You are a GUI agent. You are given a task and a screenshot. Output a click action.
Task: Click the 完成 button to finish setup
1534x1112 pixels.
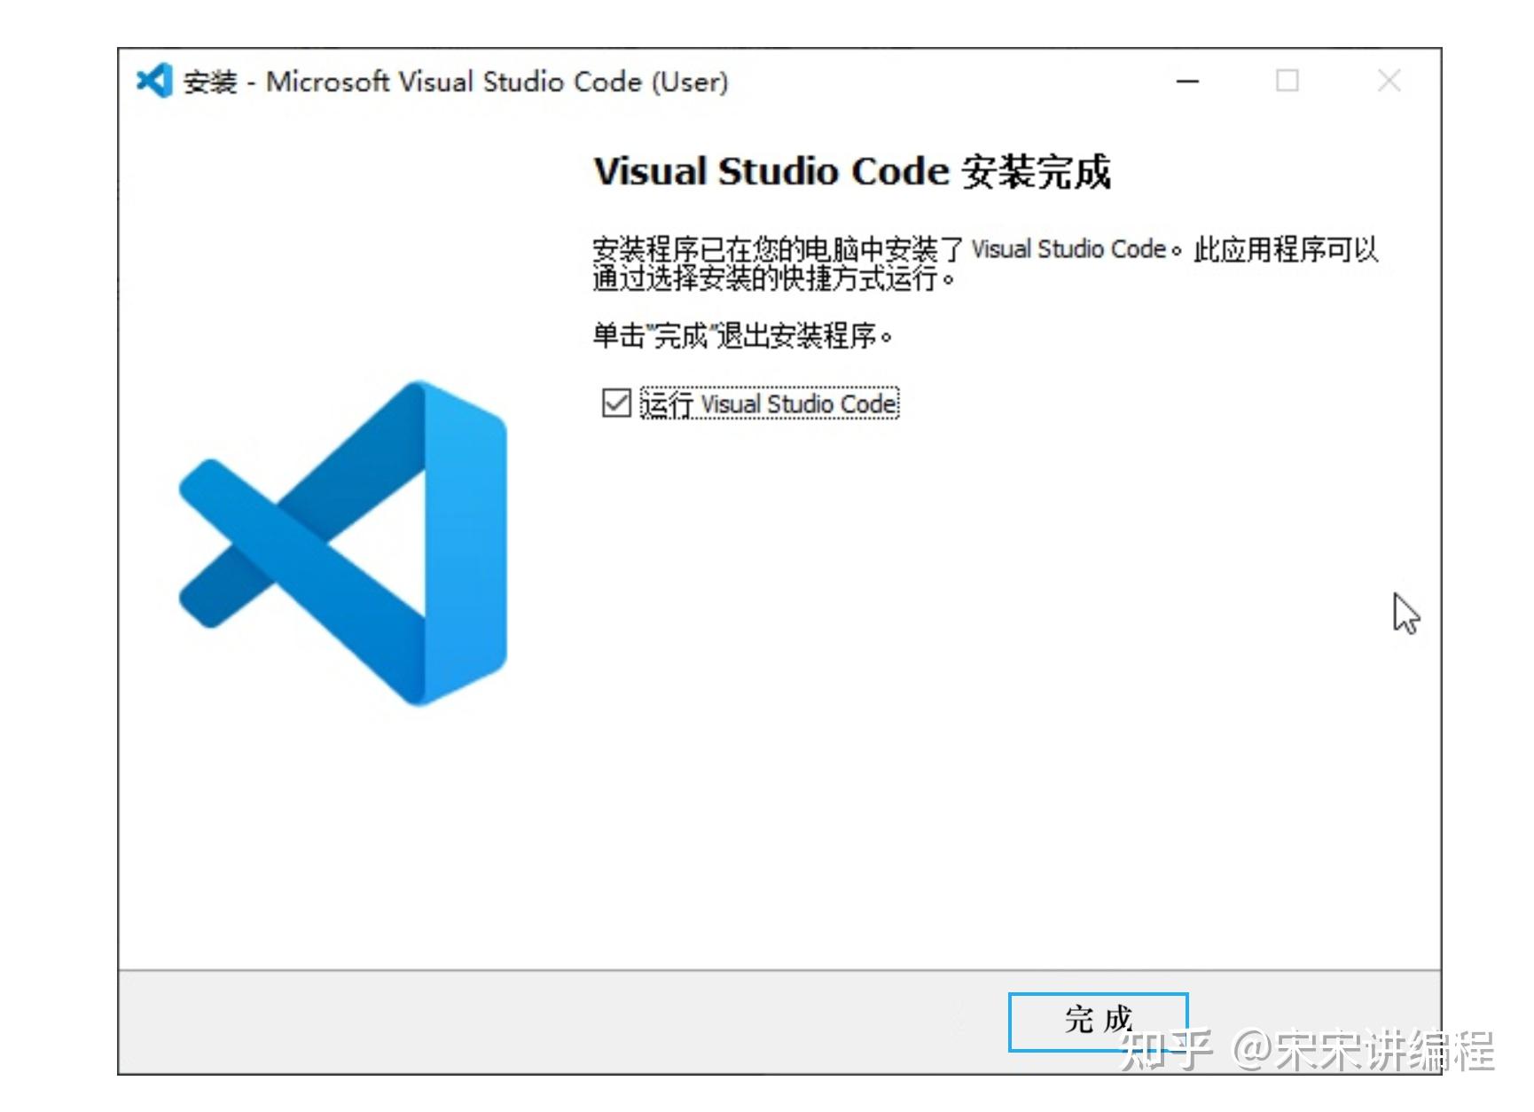click(1097, 1020)
